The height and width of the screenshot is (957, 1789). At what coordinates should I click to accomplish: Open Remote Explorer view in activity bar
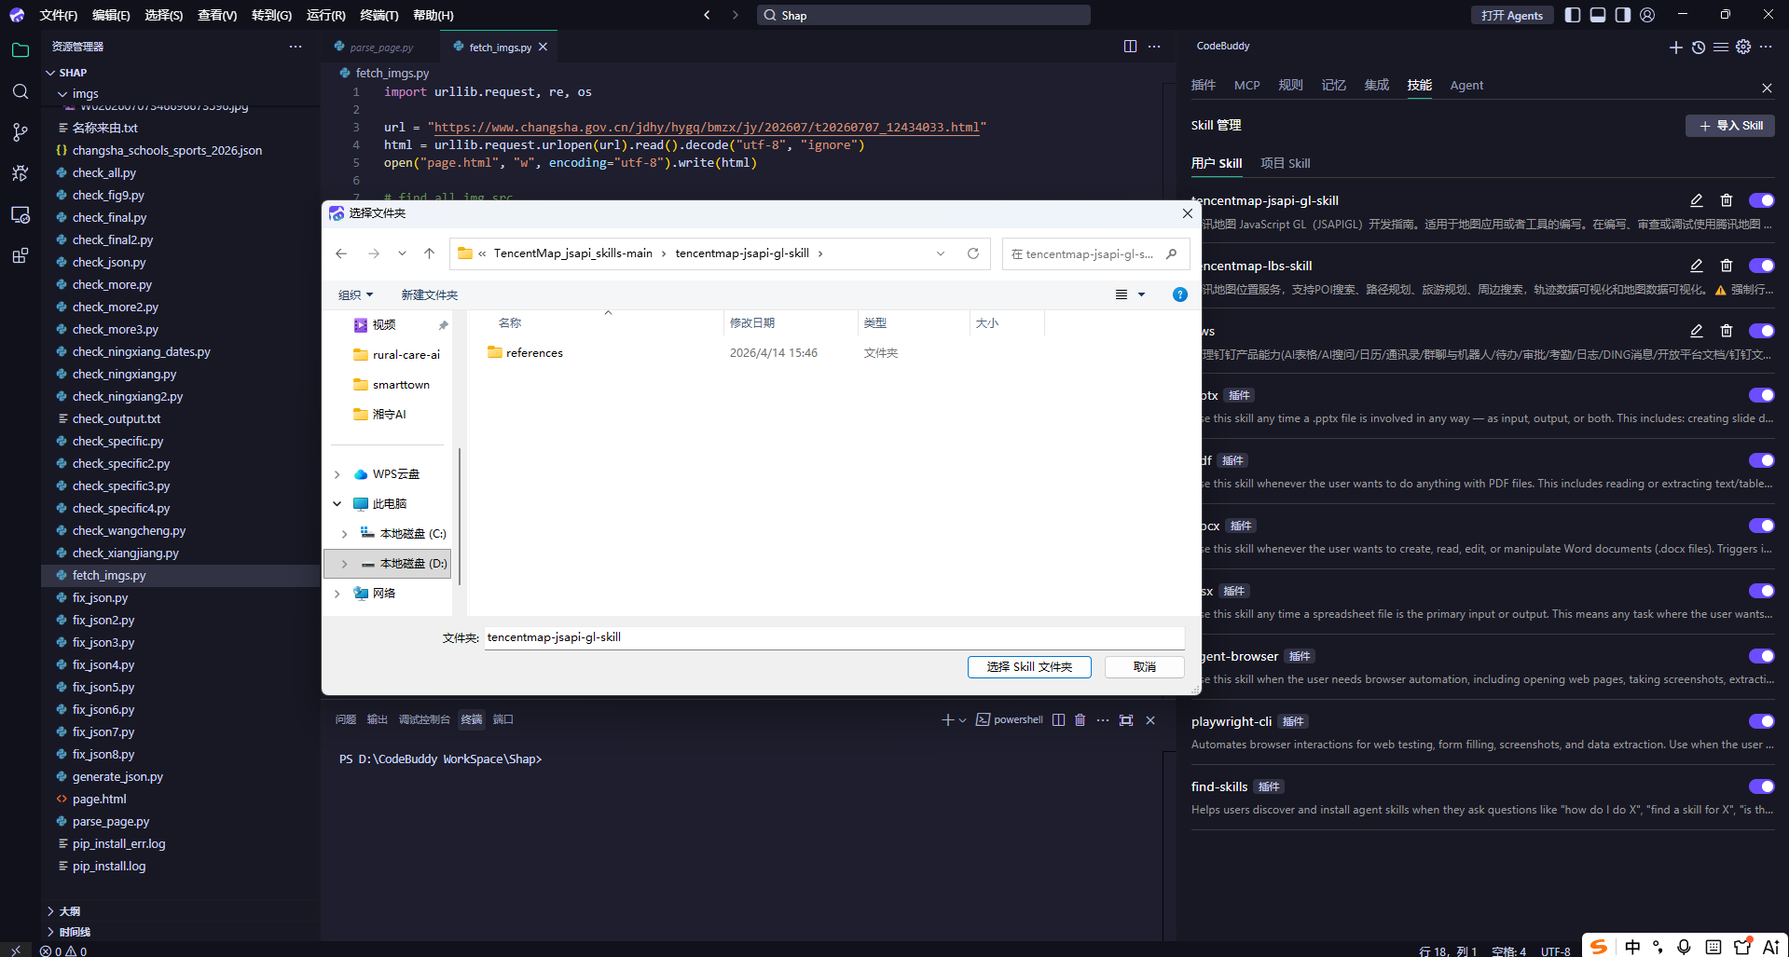pyautogui.click(x=21, y=214)
